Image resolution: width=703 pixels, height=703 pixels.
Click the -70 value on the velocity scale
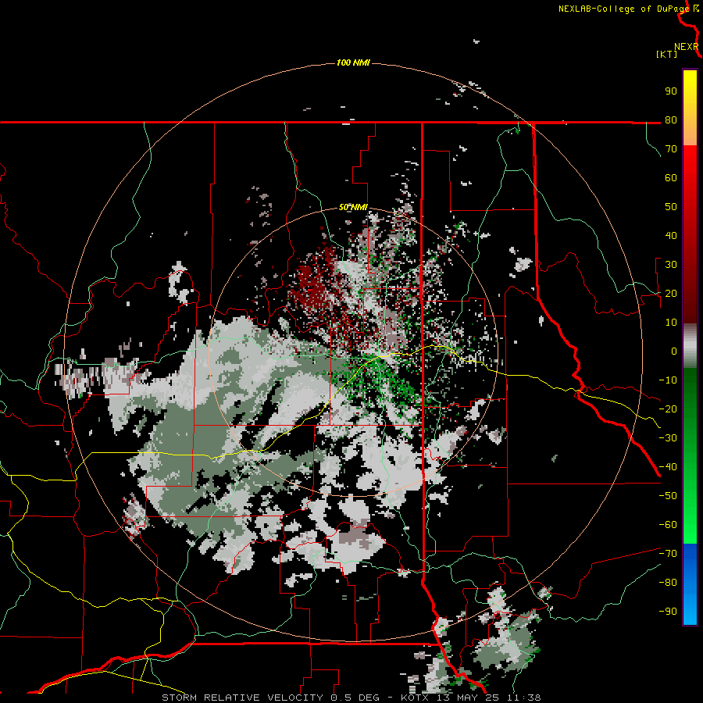[x=668, y=554]
